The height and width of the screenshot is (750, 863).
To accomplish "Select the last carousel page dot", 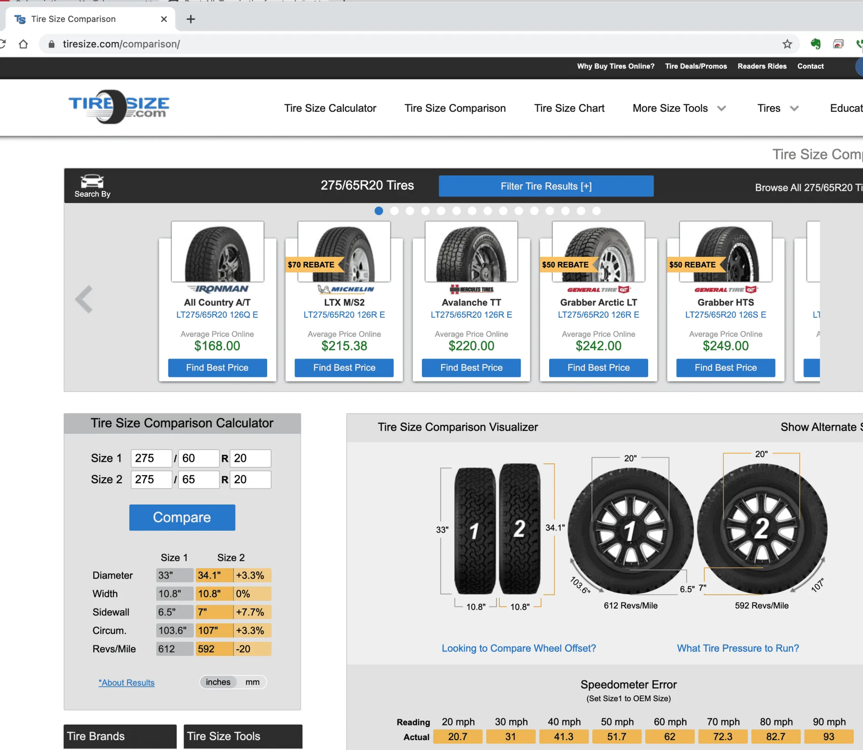I will tap(596, 211).
